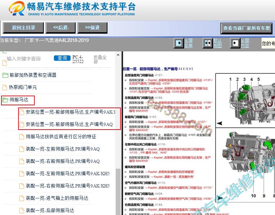Screen dimensions: 275x215
Task: Click the 返回主目录 button
Action: (x=23, y=28)
